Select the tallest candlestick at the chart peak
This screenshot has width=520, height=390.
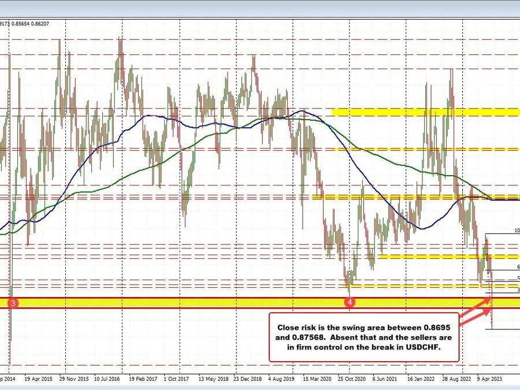coord(120,58)
